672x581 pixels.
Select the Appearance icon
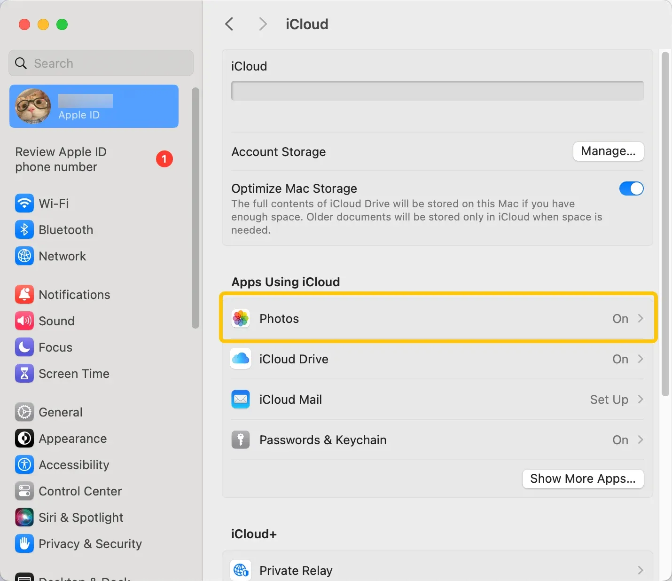24,439
